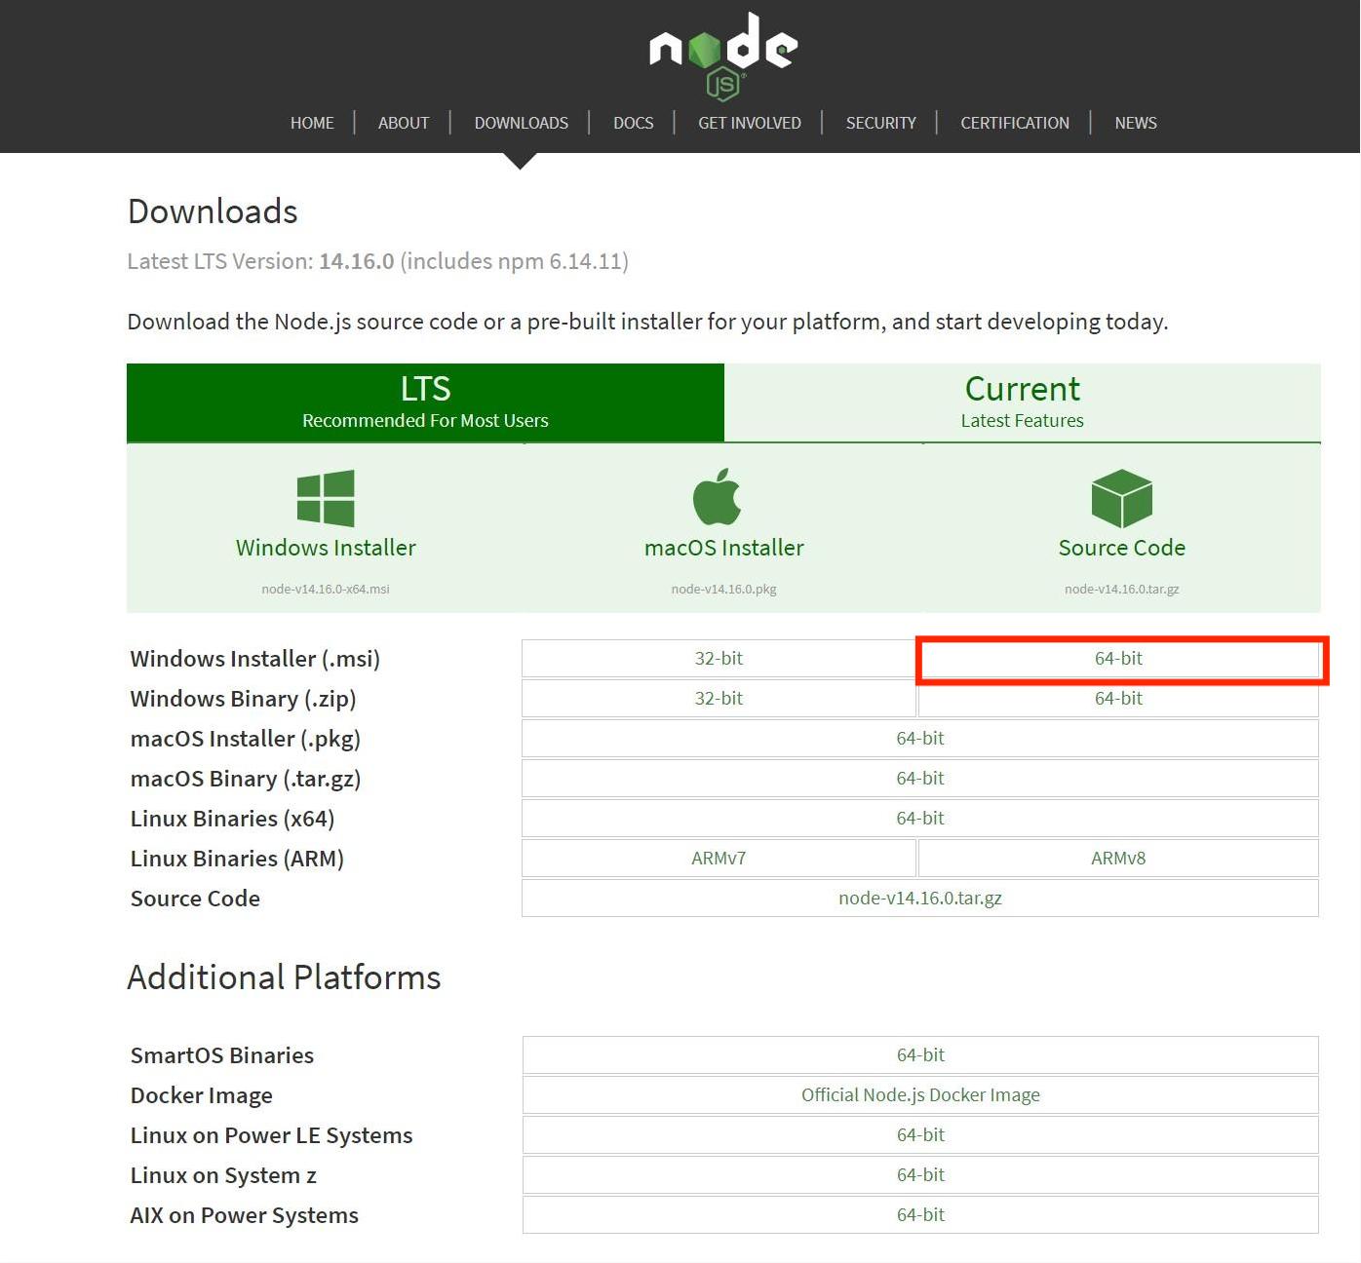The height and width of the screenshot is (1263, 1361).
Task: Download the Linux Binaries ARMv7 build
Action: (719, 859)
